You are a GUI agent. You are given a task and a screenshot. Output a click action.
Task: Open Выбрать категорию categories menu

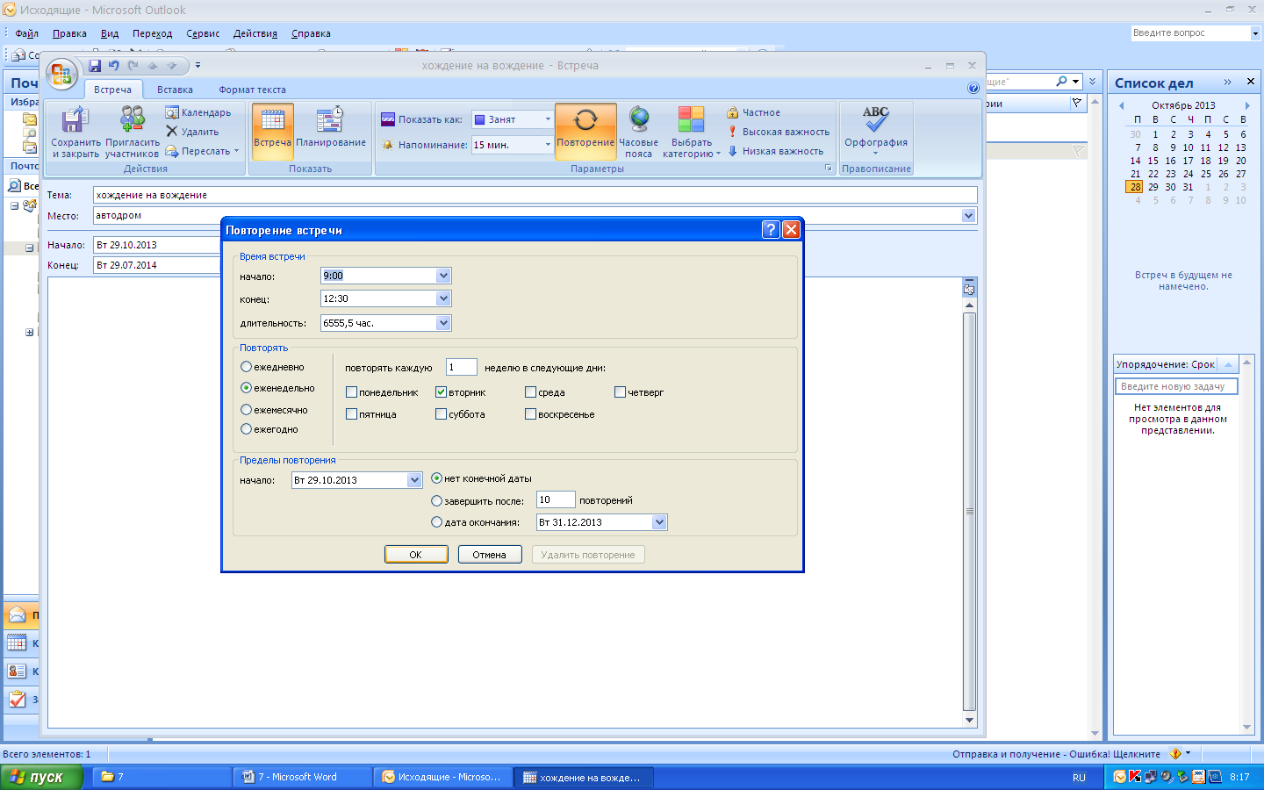click(692, 133)
